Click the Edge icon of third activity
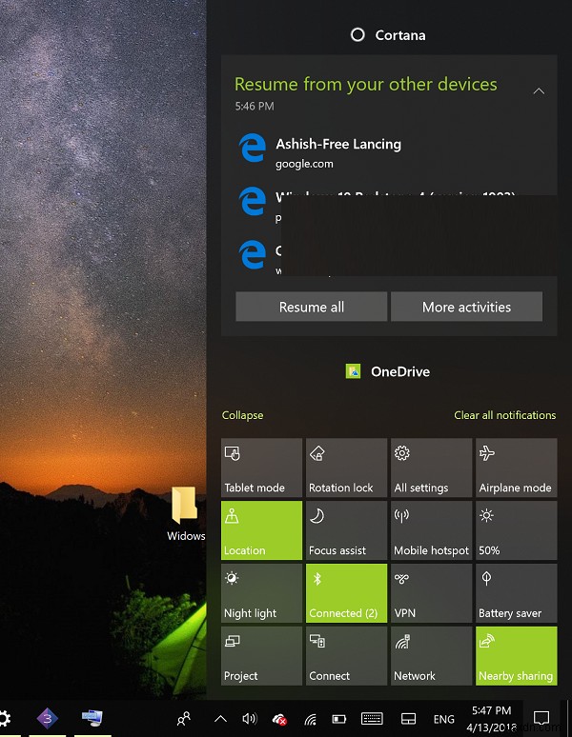Screen dimensions: 572x737 (253, 254)
